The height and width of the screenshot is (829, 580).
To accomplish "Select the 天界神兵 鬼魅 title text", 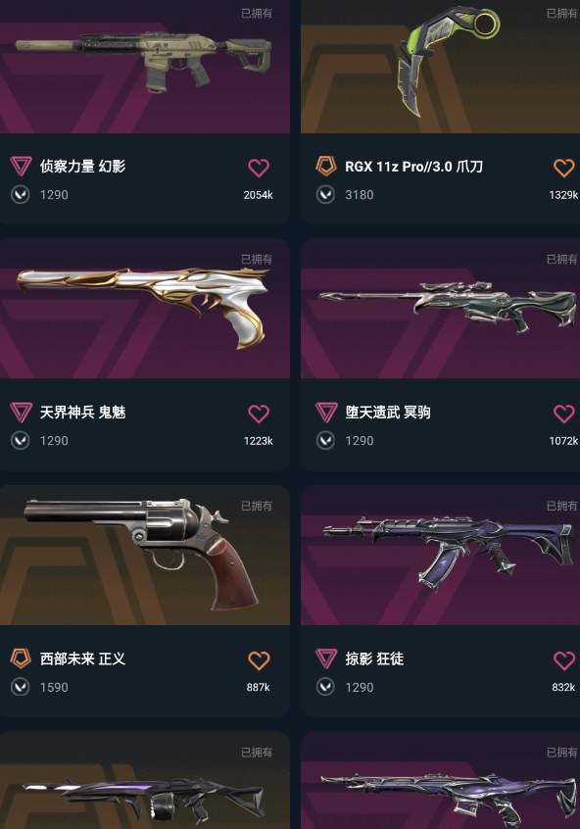I will pyautogui.click(x=83, y=413).
